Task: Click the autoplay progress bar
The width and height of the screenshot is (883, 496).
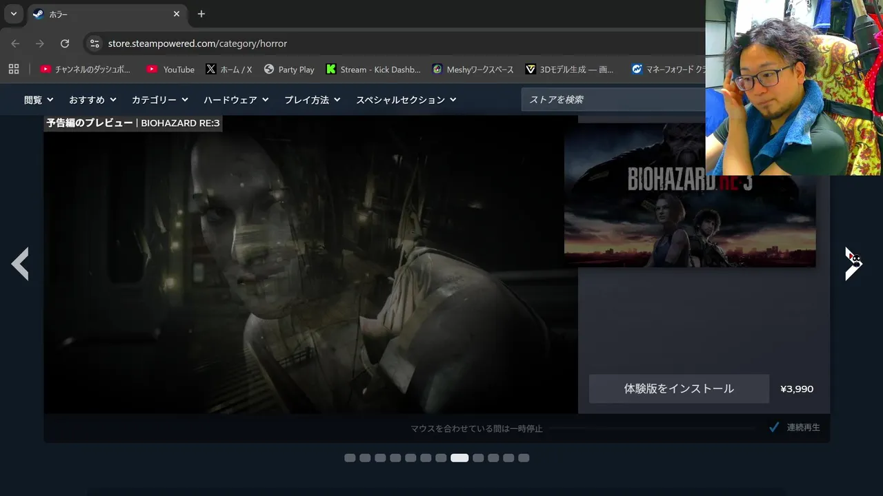Action: pos(653,428)
